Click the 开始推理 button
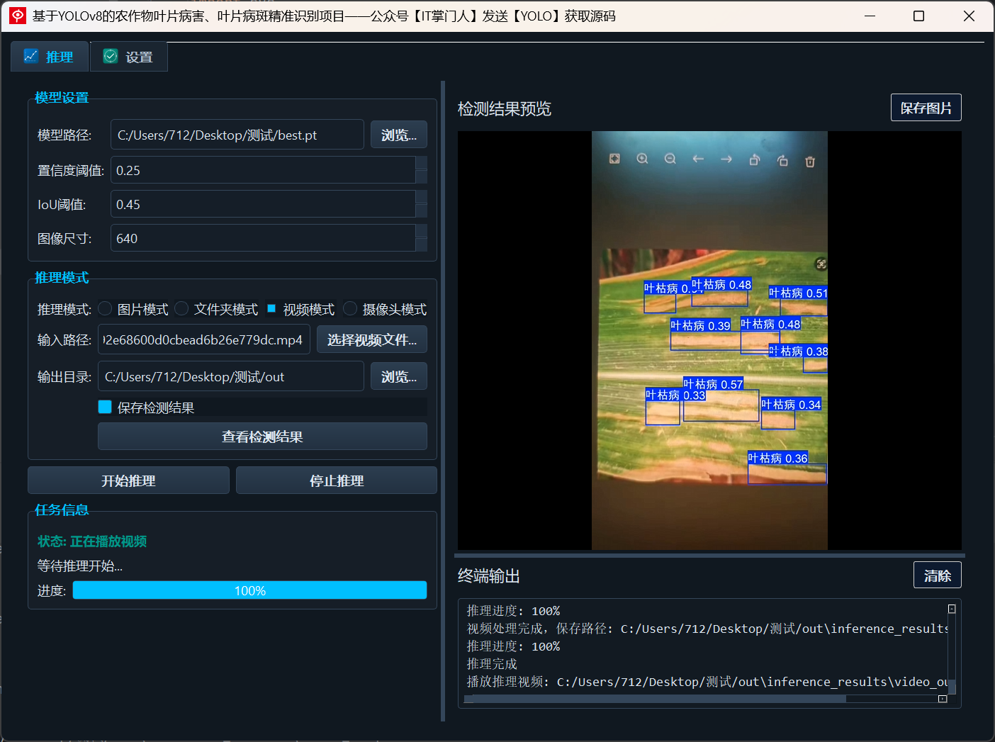This screenshot has height=742, width=995. tap(128, 480)
